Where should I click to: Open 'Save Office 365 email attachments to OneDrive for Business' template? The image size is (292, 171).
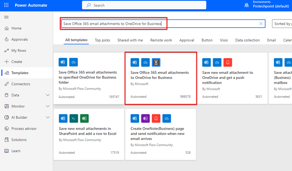(161, 78)
